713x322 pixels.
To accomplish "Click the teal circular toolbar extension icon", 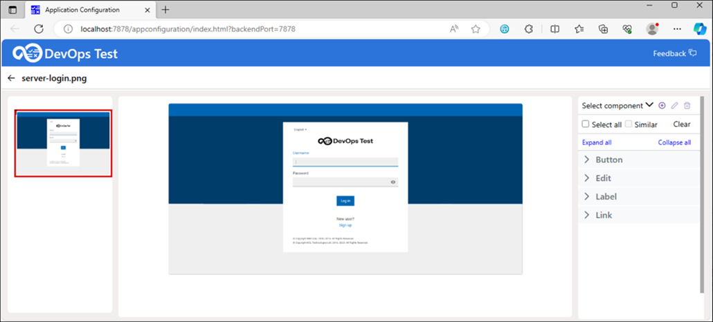I will [504, 29].
